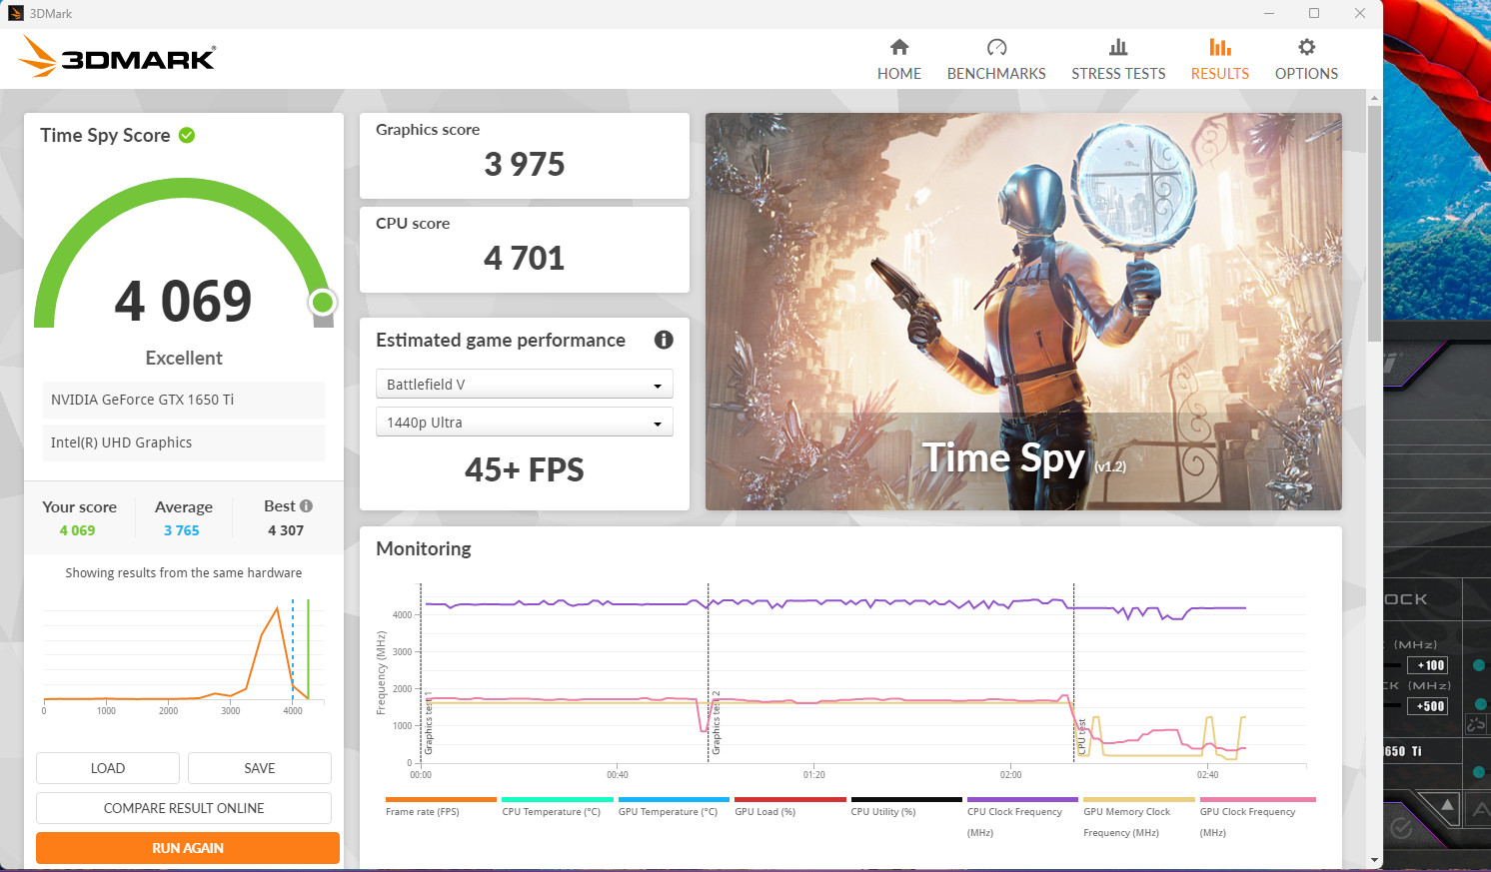Expand the 1440p Ultra preset dropdown
The height and width of the screenshot is (872, 1491).
click(525, 423)
